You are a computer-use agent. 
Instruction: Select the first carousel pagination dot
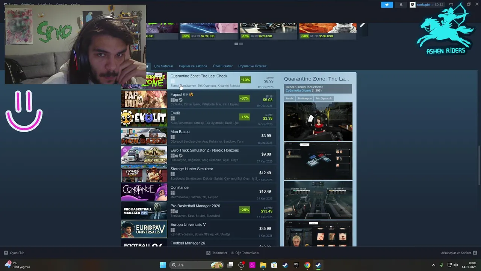click(x=236, y=44)
